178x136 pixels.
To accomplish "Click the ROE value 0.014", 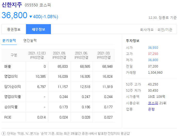I will (x=41, y=117).
